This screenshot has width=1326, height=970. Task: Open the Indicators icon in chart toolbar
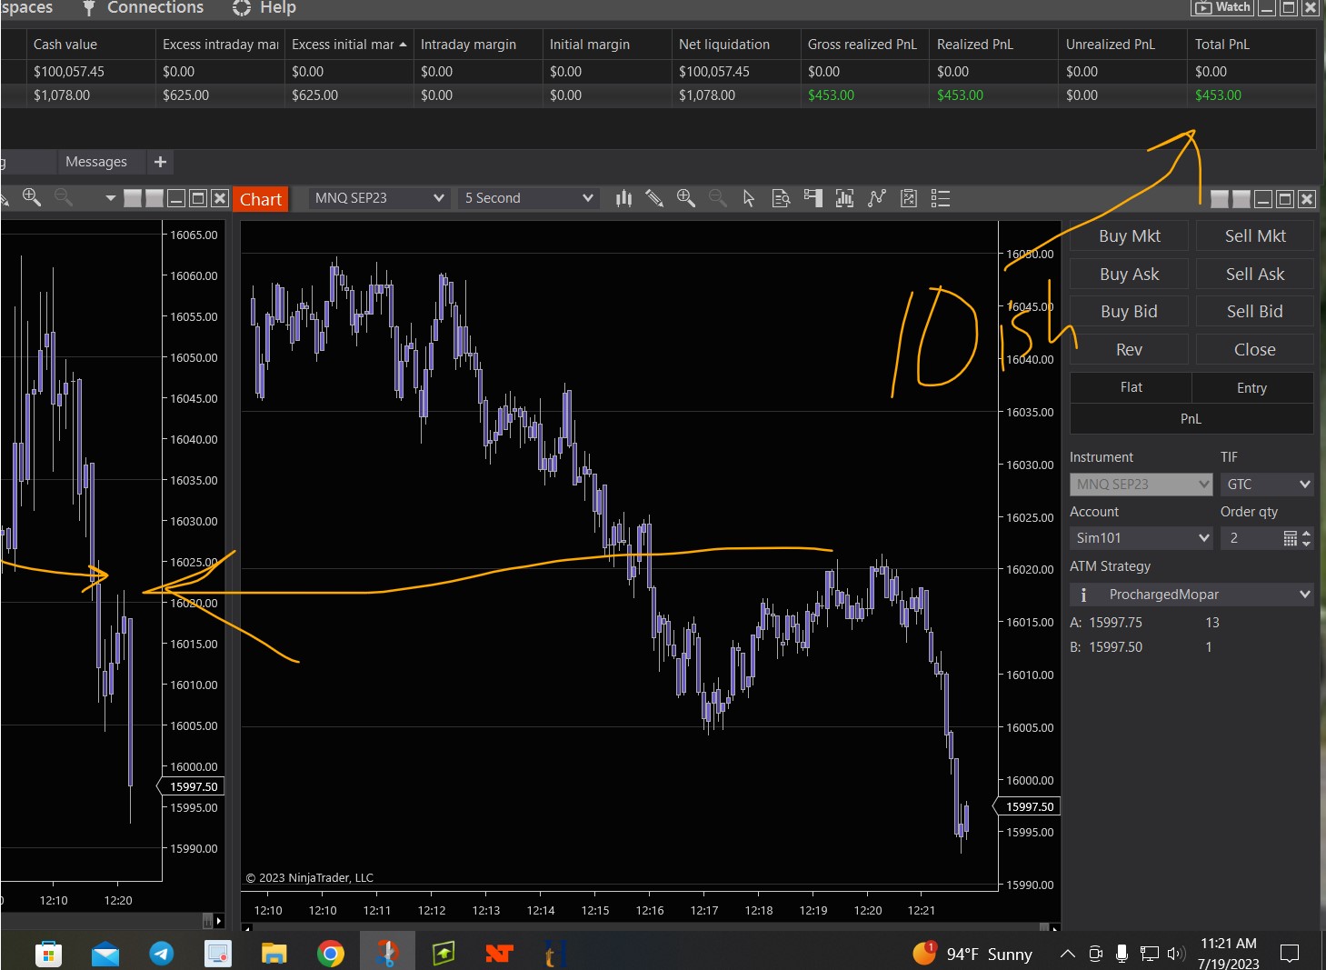(844, 198)
